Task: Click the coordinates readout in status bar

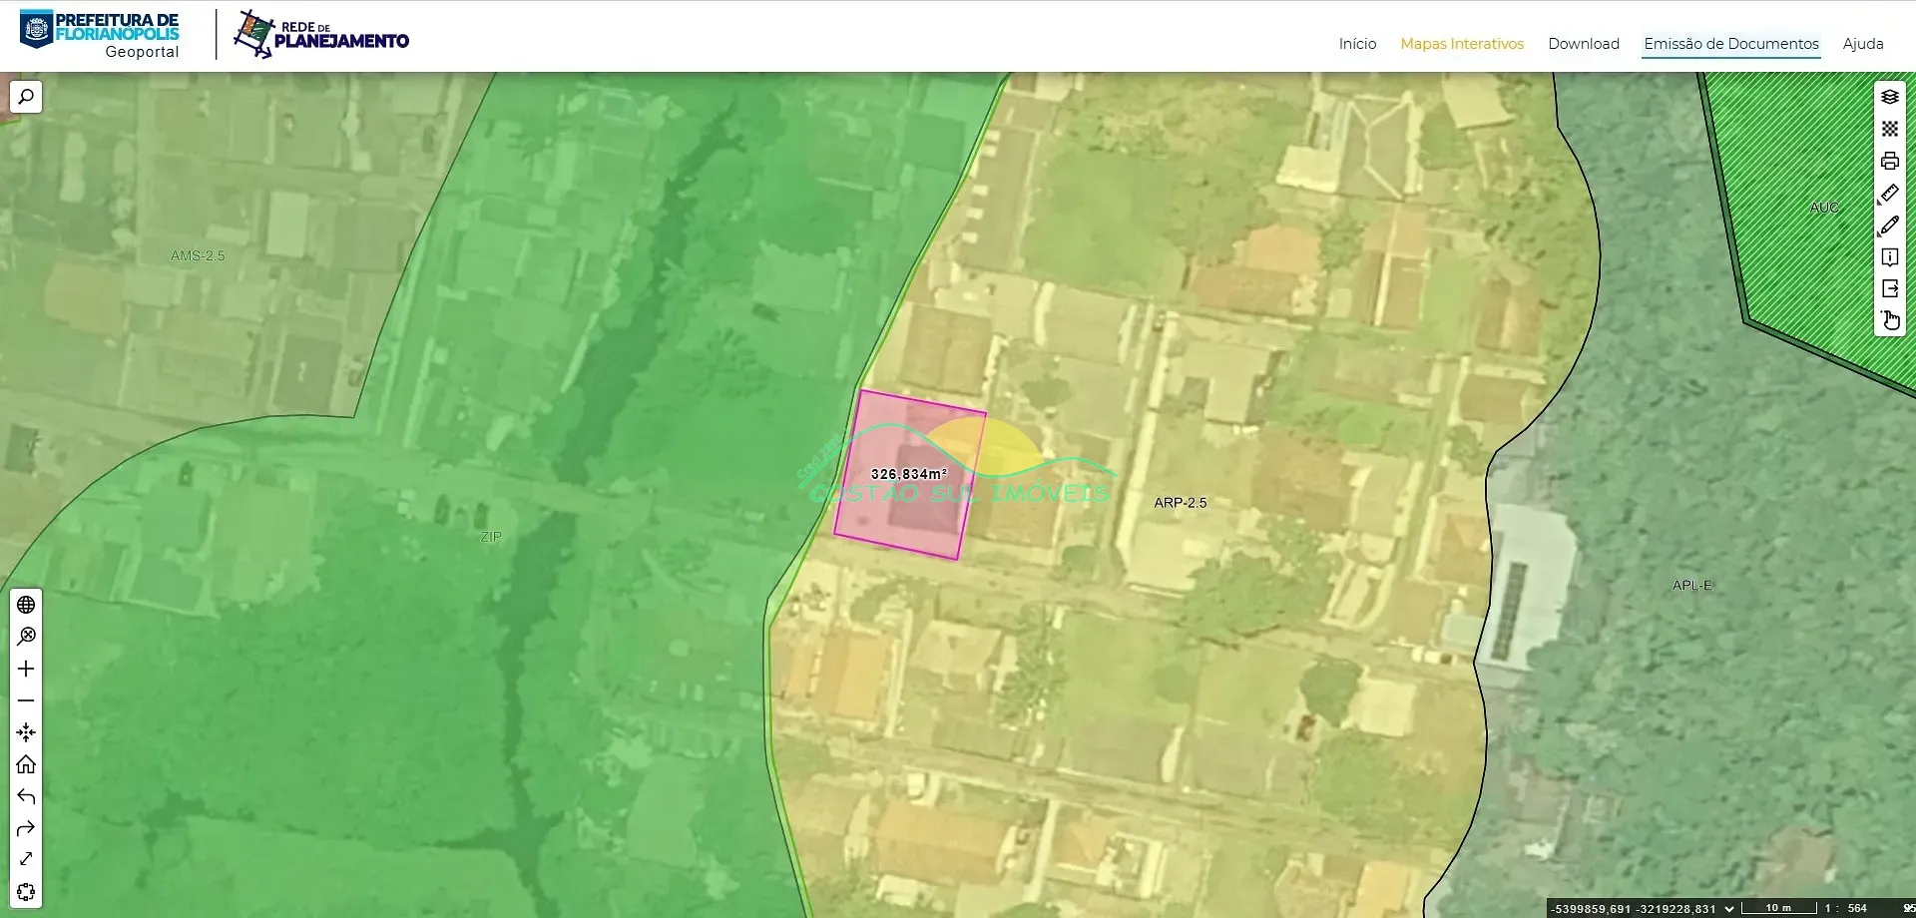Action: [x=1634, y=909]
